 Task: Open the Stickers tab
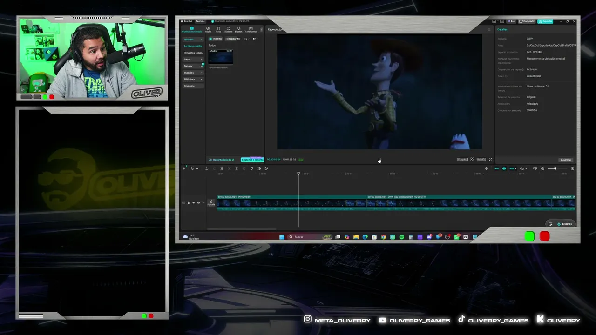(228, 30)
